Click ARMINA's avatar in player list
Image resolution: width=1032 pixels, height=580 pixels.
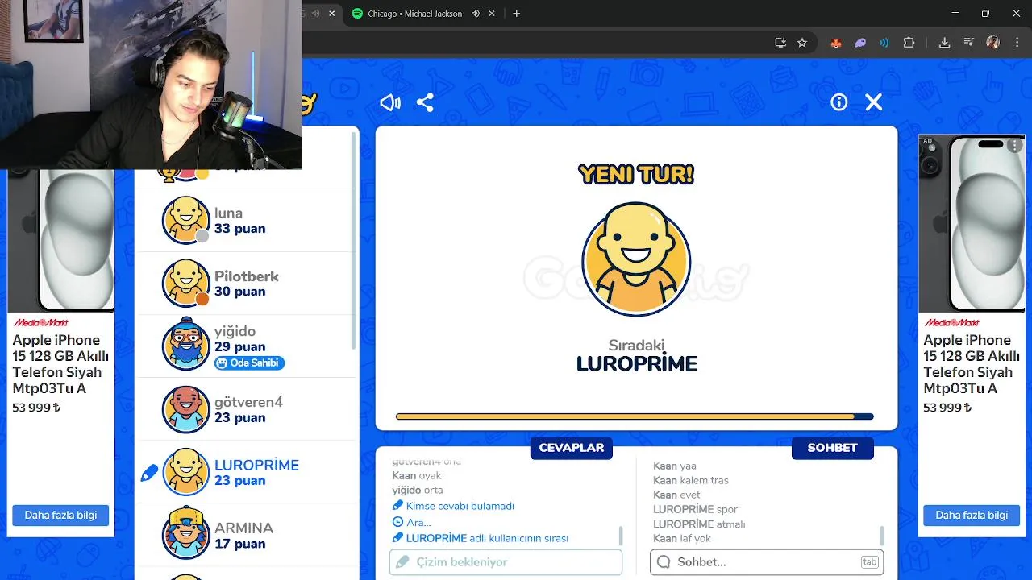(186, 533)
